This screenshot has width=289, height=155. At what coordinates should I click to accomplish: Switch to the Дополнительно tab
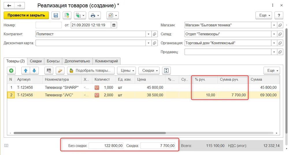coord(77,61)
